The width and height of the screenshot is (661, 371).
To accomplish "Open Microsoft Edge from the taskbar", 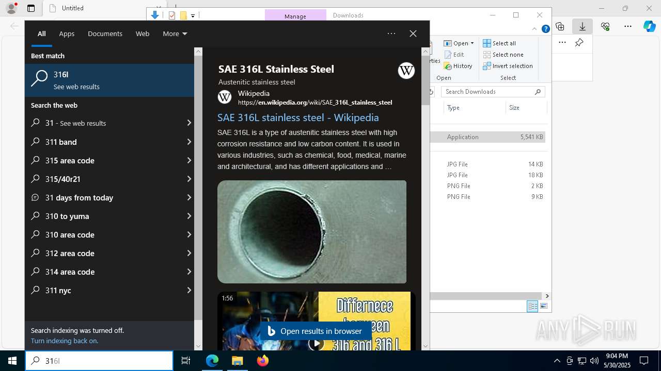I will coord(212,361).
